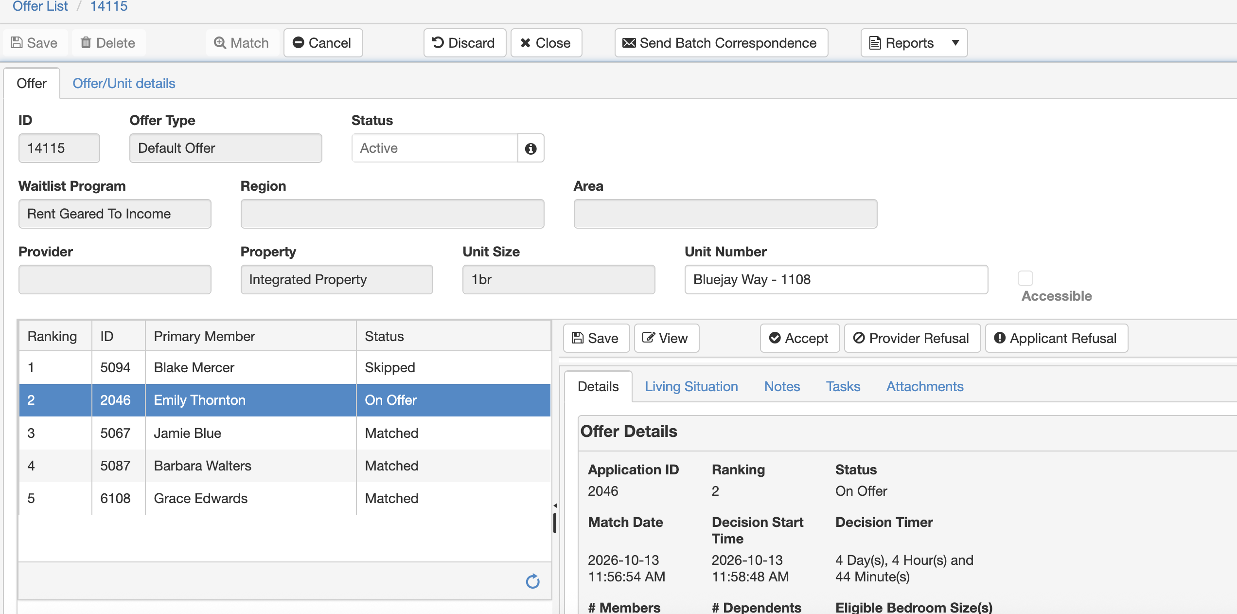
Task: Click the Delete trash button
Action: pyautogui.click(x=108, y=43)
